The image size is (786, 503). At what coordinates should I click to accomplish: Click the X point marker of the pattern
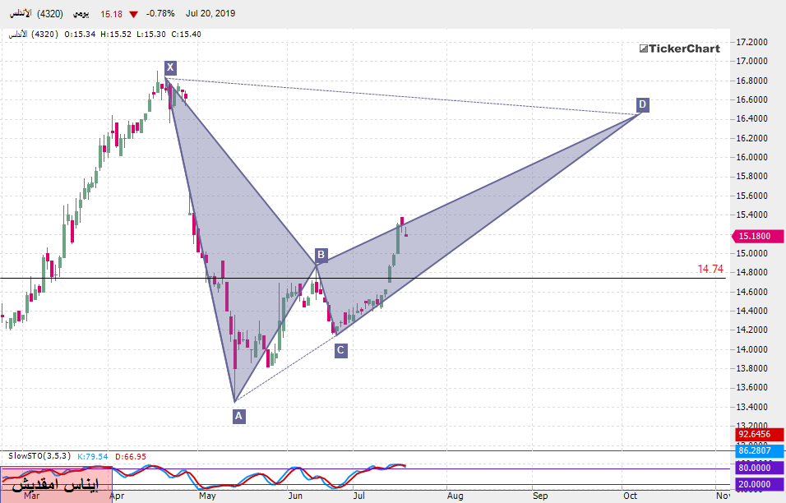click(169, 67)
